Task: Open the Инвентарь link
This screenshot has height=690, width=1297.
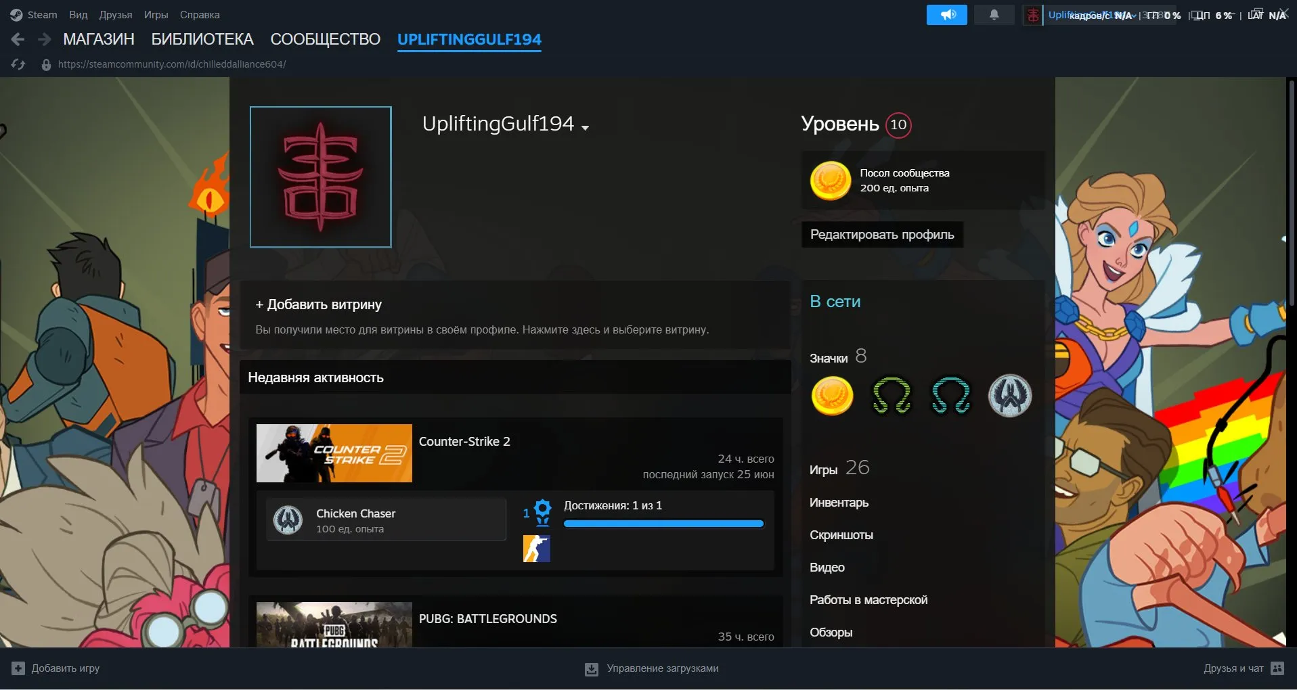Action: (839, 503)
